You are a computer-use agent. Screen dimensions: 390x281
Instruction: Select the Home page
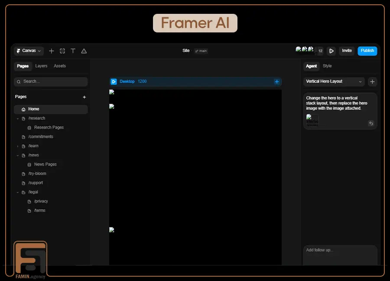pyautogui.click(x=51, y=109)
